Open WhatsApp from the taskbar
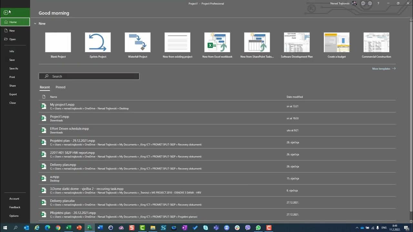 coord(258,227)
